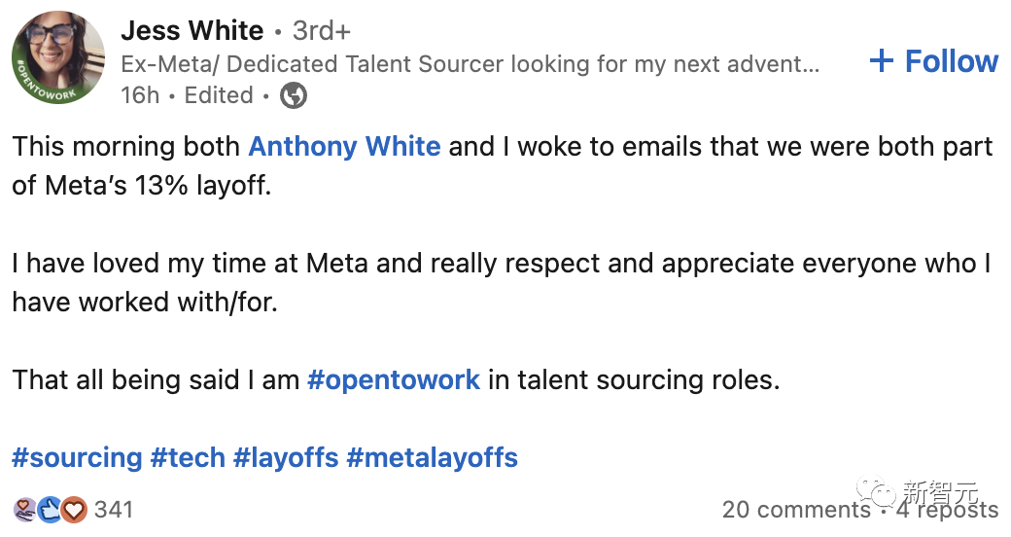View the 4 reposts

click(x=946, y=510)
